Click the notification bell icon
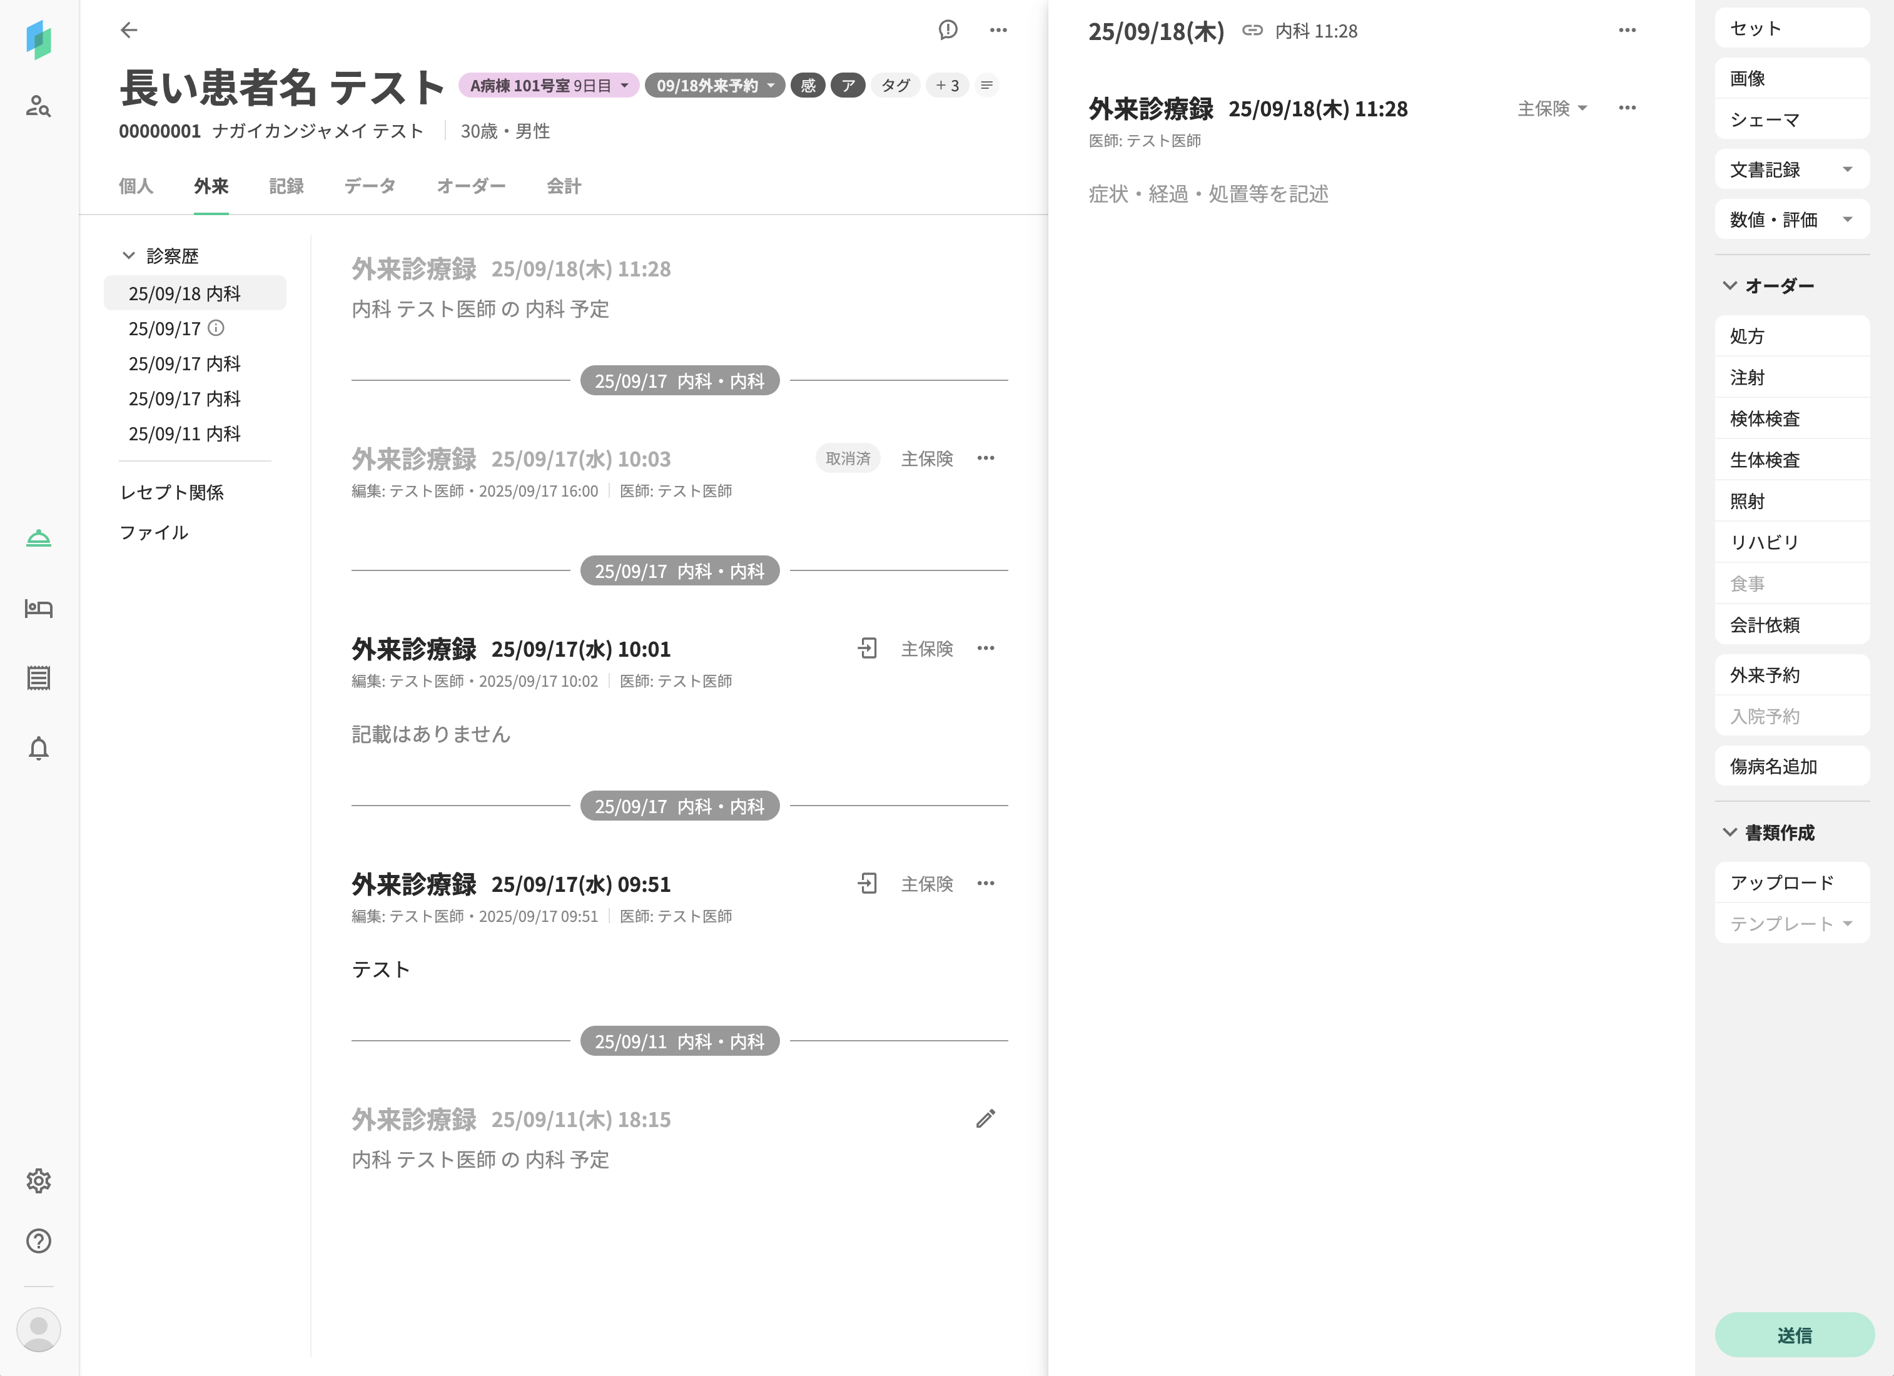 (x=38, y=748)
